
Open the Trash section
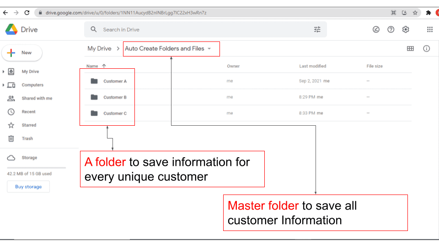coord(27,138)
